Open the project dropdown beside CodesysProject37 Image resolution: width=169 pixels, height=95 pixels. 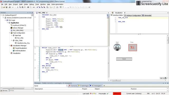tap(32, 15)
